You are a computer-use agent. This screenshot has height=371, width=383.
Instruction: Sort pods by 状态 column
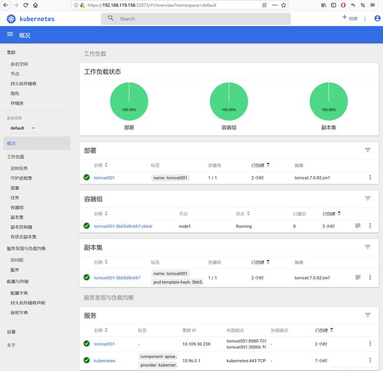[x=243, y=214]
